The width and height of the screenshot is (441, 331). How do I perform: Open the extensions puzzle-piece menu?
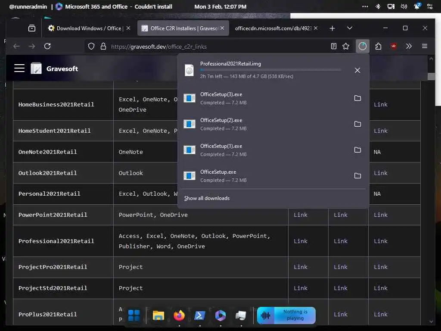pyautogui.click(x=378, y=46)
